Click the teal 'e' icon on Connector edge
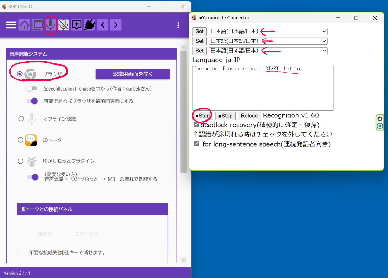Image resolution: width=388 pixels, height=278 pixels. click(380, 126)
